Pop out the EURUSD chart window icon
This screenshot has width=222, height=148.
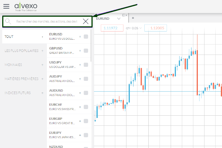[123, 15]
